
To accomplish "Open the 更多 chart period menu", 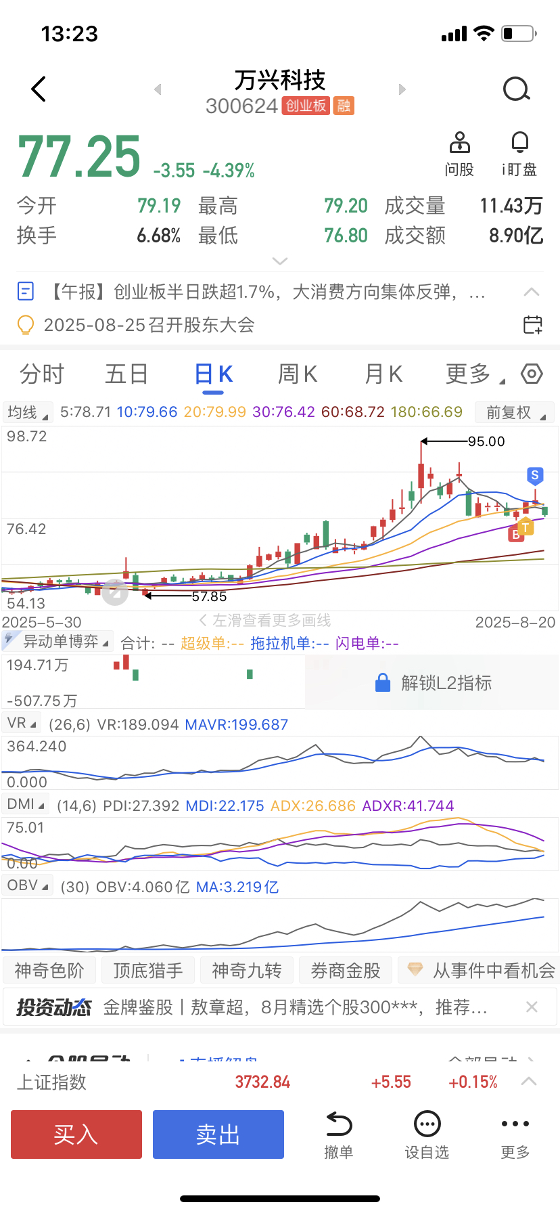I will coord(474,374).
